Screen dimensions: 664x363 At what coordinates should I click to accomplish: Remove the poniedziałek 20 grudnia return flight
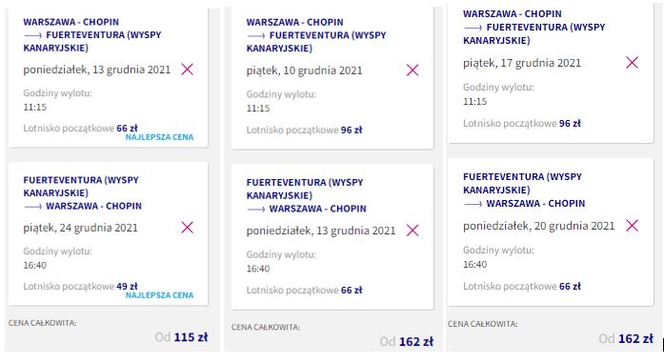[632, 225]
